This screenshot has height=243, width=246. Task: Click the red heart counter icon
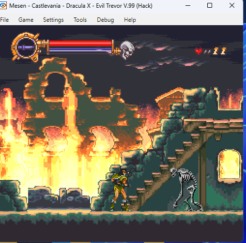click(199, 51)
